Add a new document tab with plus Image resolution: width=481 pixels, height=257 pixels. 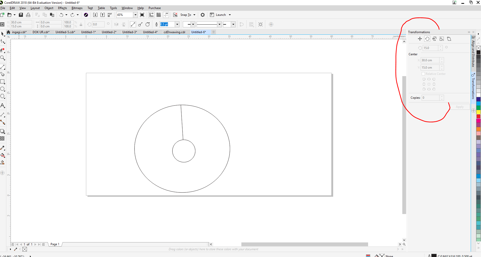(213, 32)
